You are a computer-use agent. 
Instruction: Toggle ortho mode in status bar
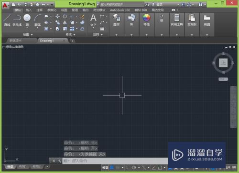click(128, 168)
